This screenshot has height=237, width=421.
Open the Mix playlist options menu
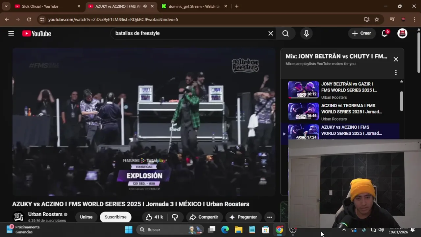(396, 72)
